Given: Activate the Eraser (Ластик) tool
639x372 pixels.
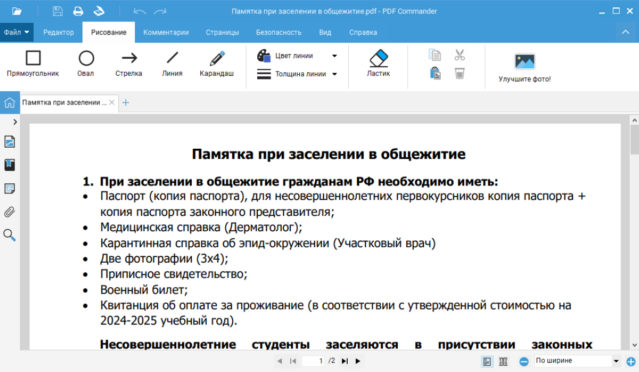Looking at the screenshot, I should [379, 63].
